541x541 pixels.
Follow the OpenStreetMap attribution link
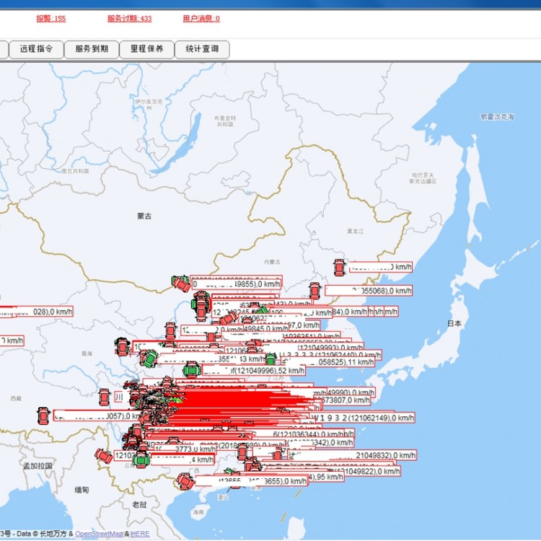click(x=99, y=534)
